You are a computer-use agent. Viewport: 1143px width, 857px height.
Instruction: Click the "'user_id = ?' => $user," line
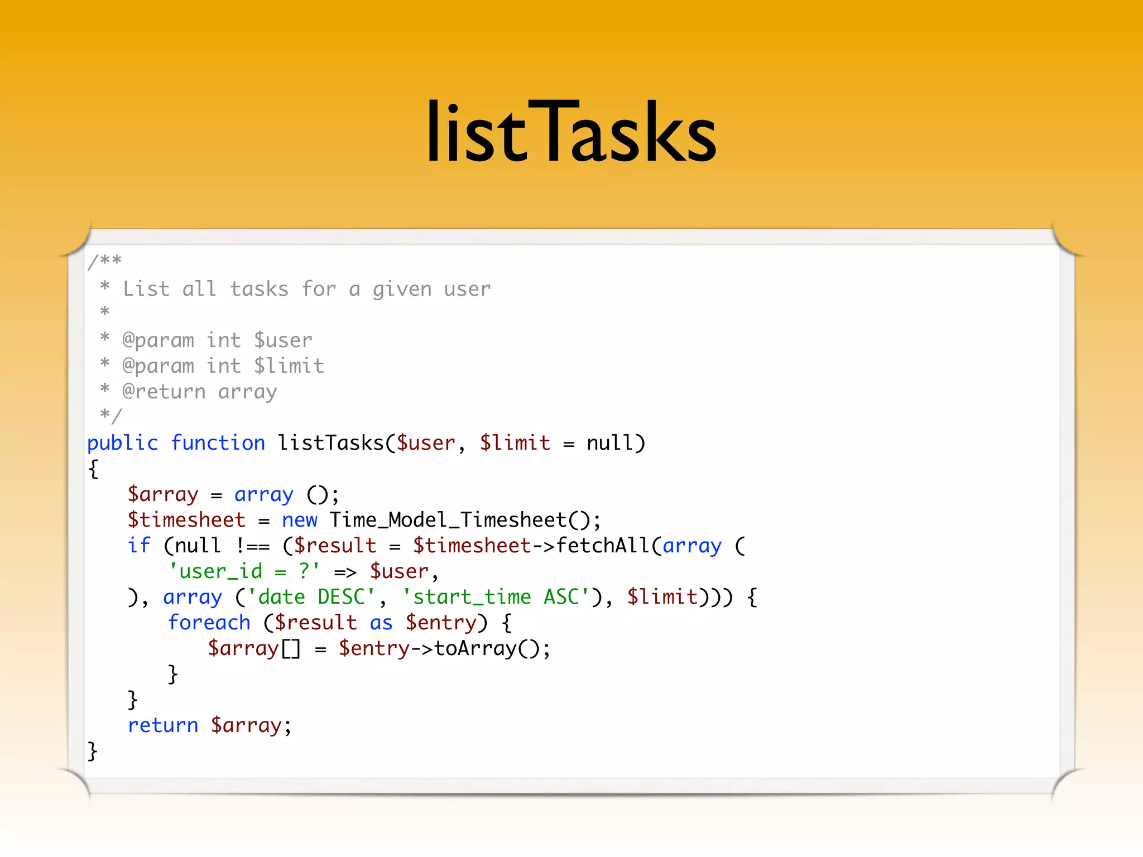[x=304, y=571]
